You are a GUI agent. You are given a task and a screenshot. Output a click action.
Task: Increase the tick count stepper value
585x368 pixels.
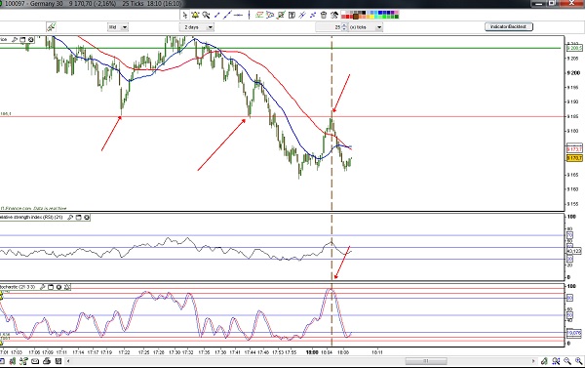344,25
